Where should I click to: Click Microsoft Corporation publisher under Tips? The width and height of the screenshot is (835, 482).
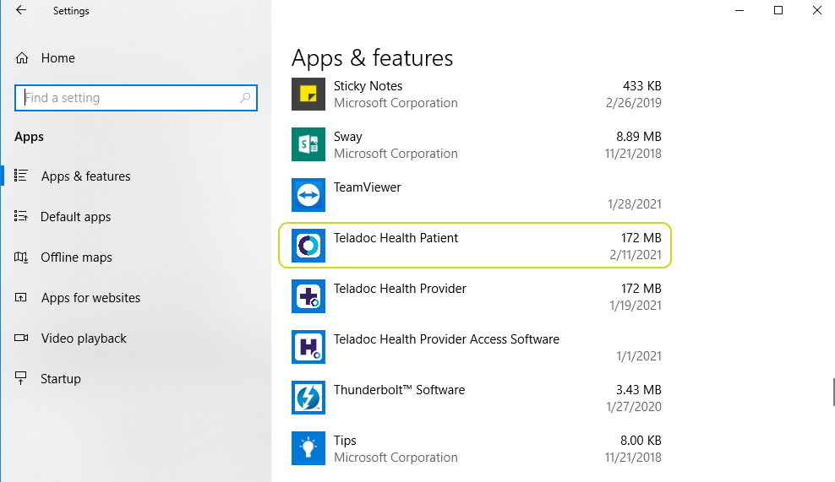[x=396, y=457]
